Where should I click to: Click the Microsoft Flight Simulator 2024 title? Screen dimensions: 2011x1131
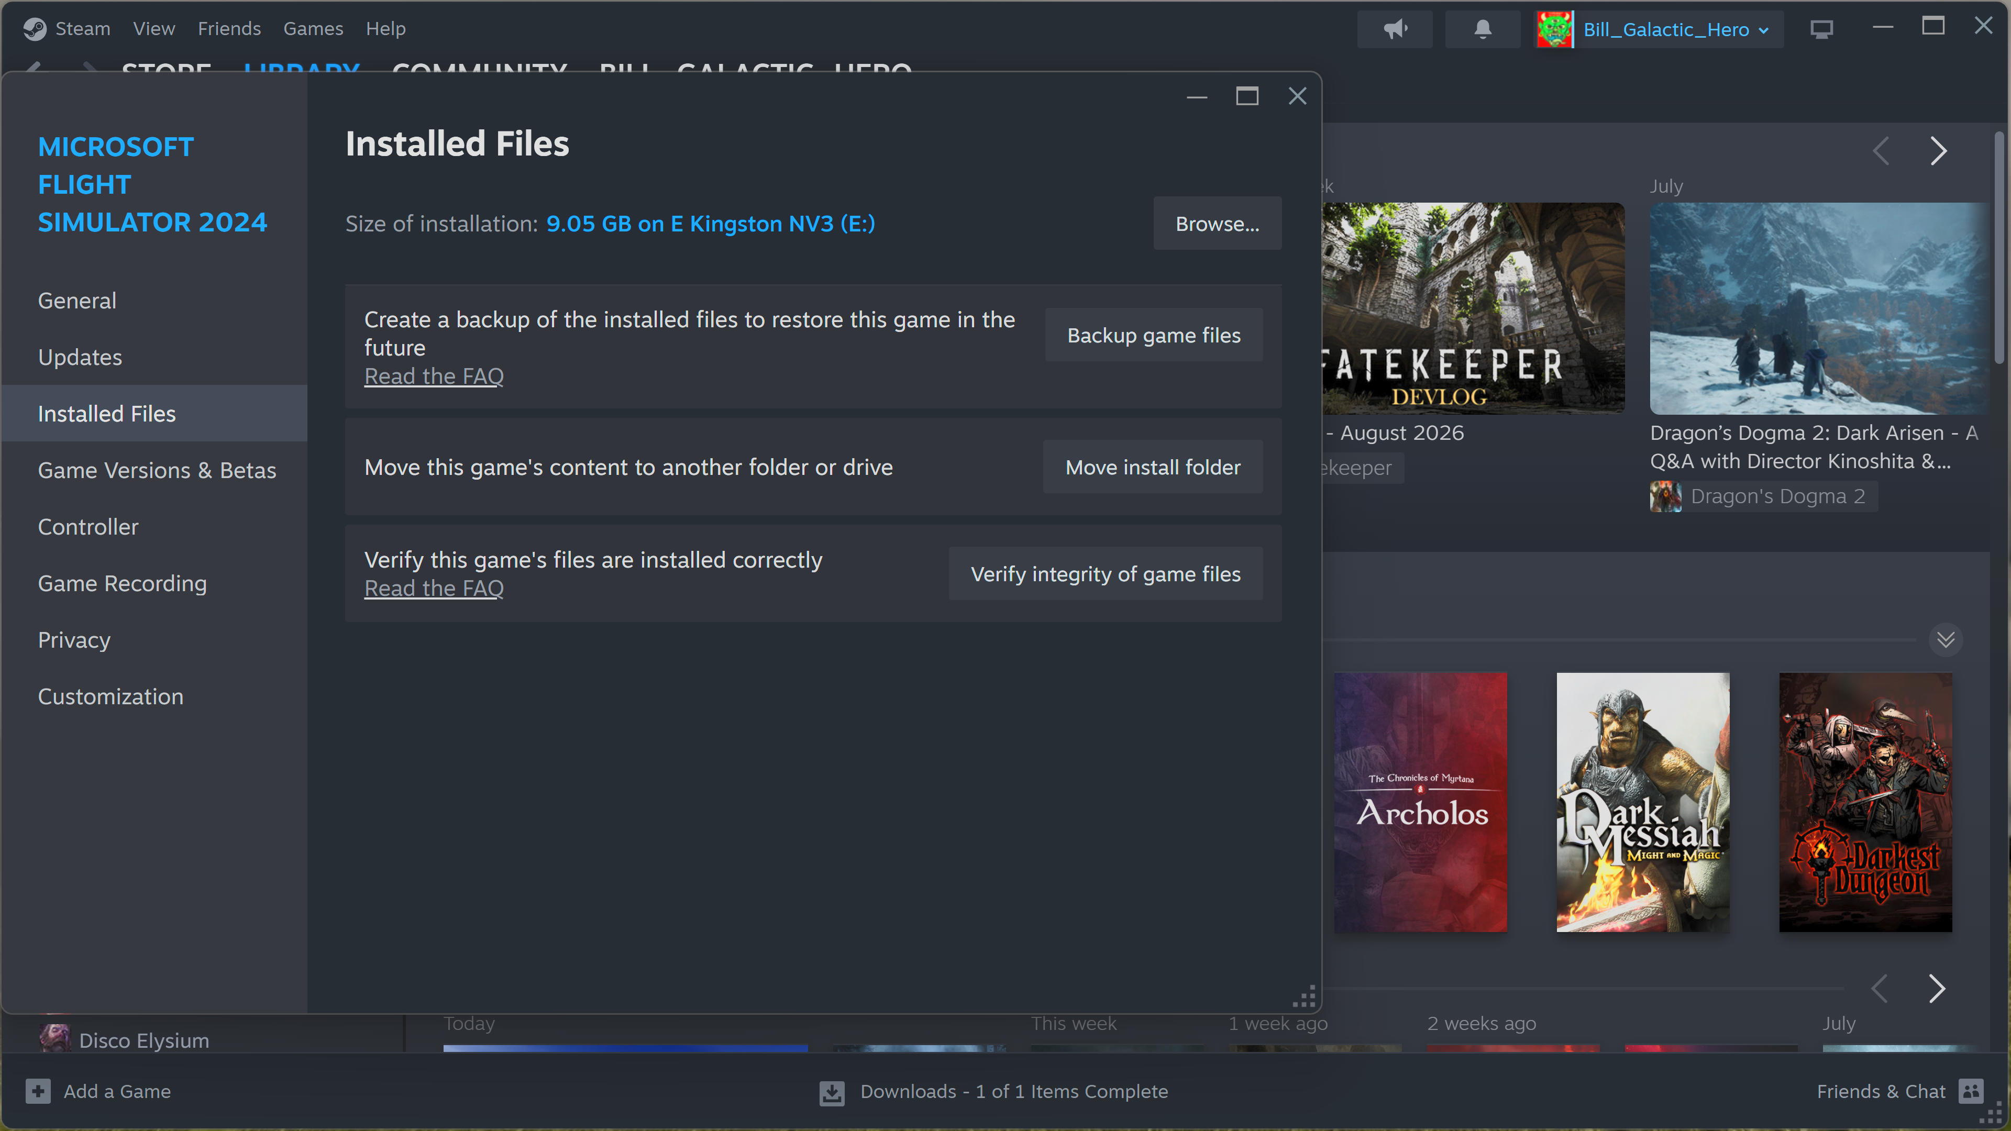pyautogui.click(x=153, y=184)
